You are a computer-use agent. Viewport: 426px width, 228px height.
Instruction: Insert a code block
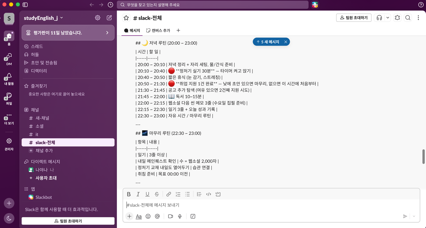coord(218,194)
